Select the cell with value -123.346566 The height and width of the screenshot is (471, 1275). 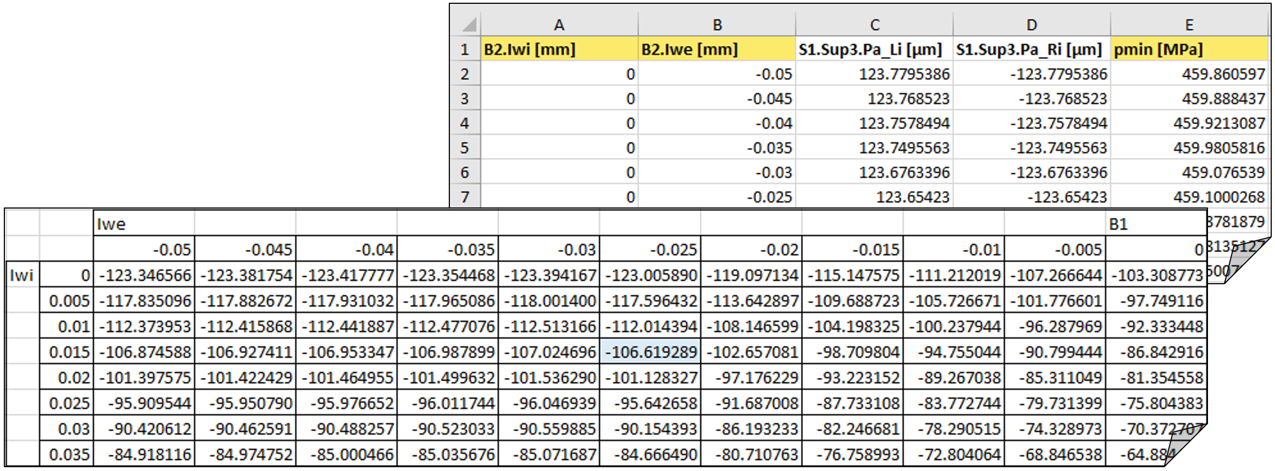(x=144, y=276)
